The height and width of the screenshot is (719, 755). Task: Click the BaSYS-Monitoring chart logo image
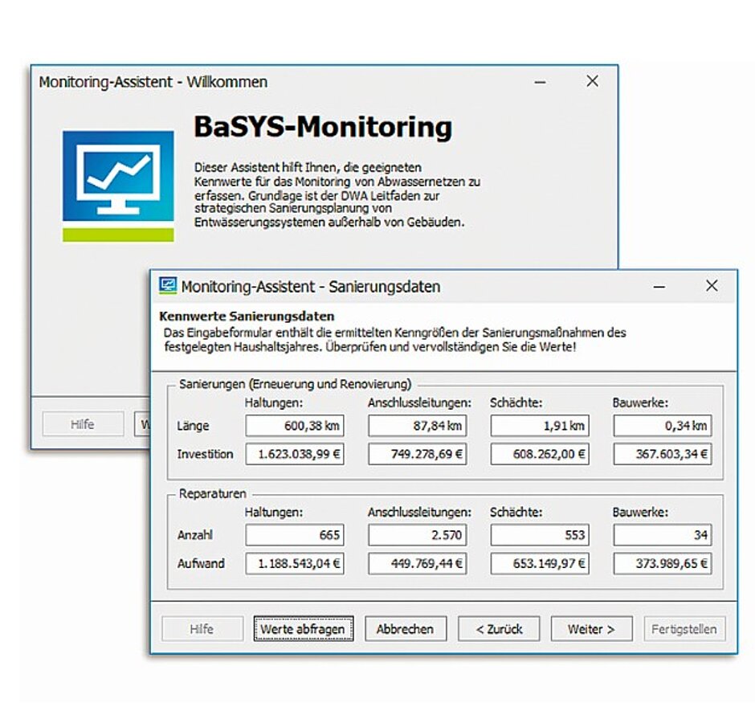coord(118,186)
